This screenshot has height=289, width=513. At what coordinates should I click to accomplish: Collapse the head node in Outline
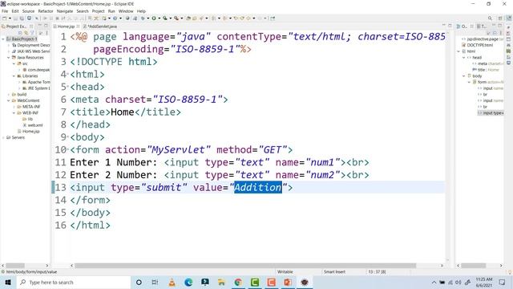(464, 58)
